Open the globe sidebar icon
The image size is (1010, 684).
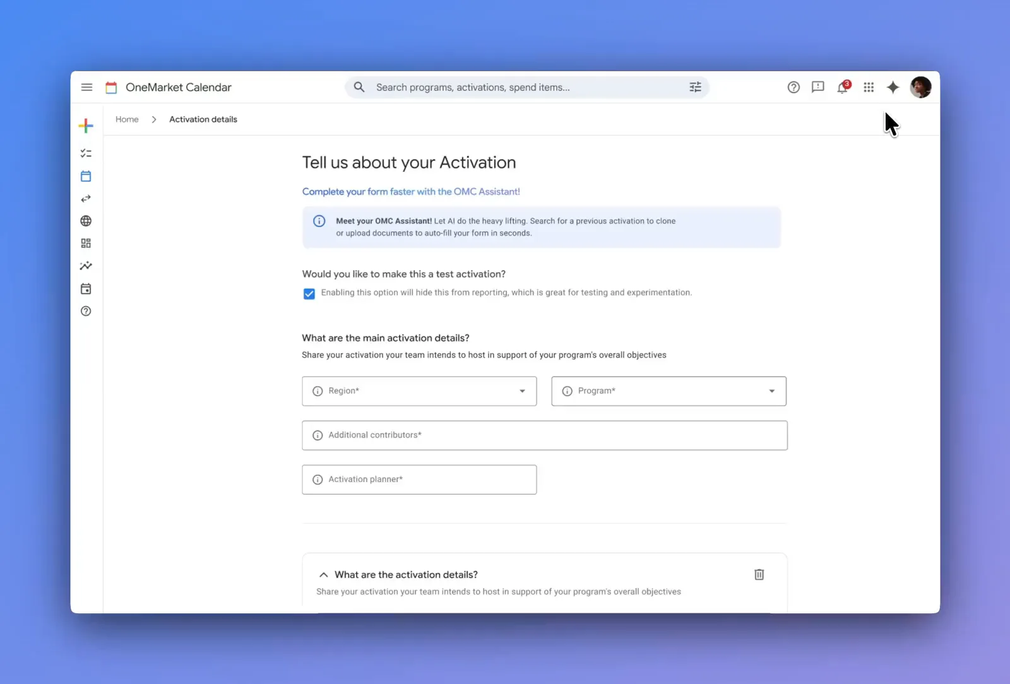(x=86, y=221)
